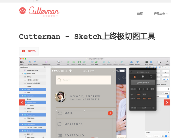Toggle the aspect ratio lock icon
This screenshot has width=171, height=138.
coord(161,75)
